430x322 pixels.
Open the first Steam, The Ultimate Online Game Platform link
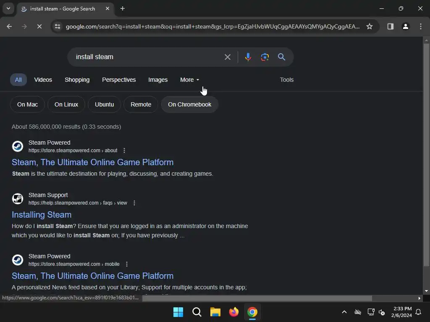click(93, 162)
